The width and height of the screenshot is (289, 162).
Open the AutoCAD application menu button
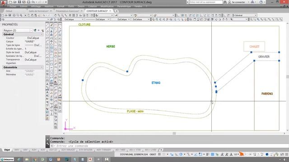tap(4, 3)
